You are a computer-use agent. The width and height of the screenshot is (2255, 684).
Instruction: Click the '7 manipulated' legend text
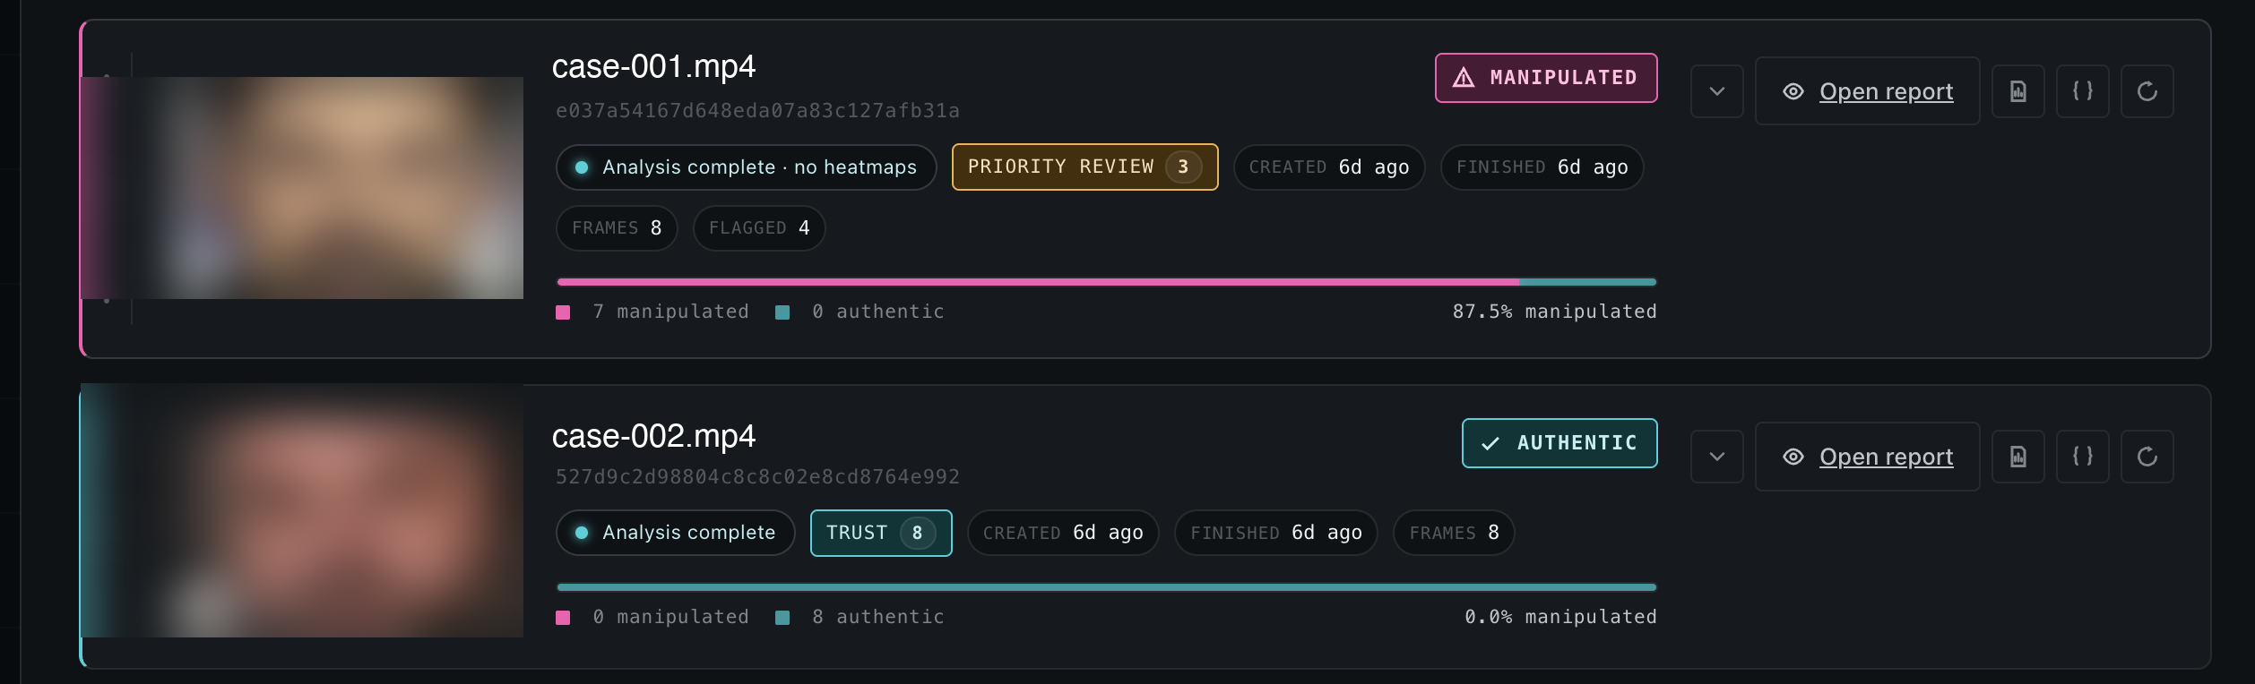670,312
